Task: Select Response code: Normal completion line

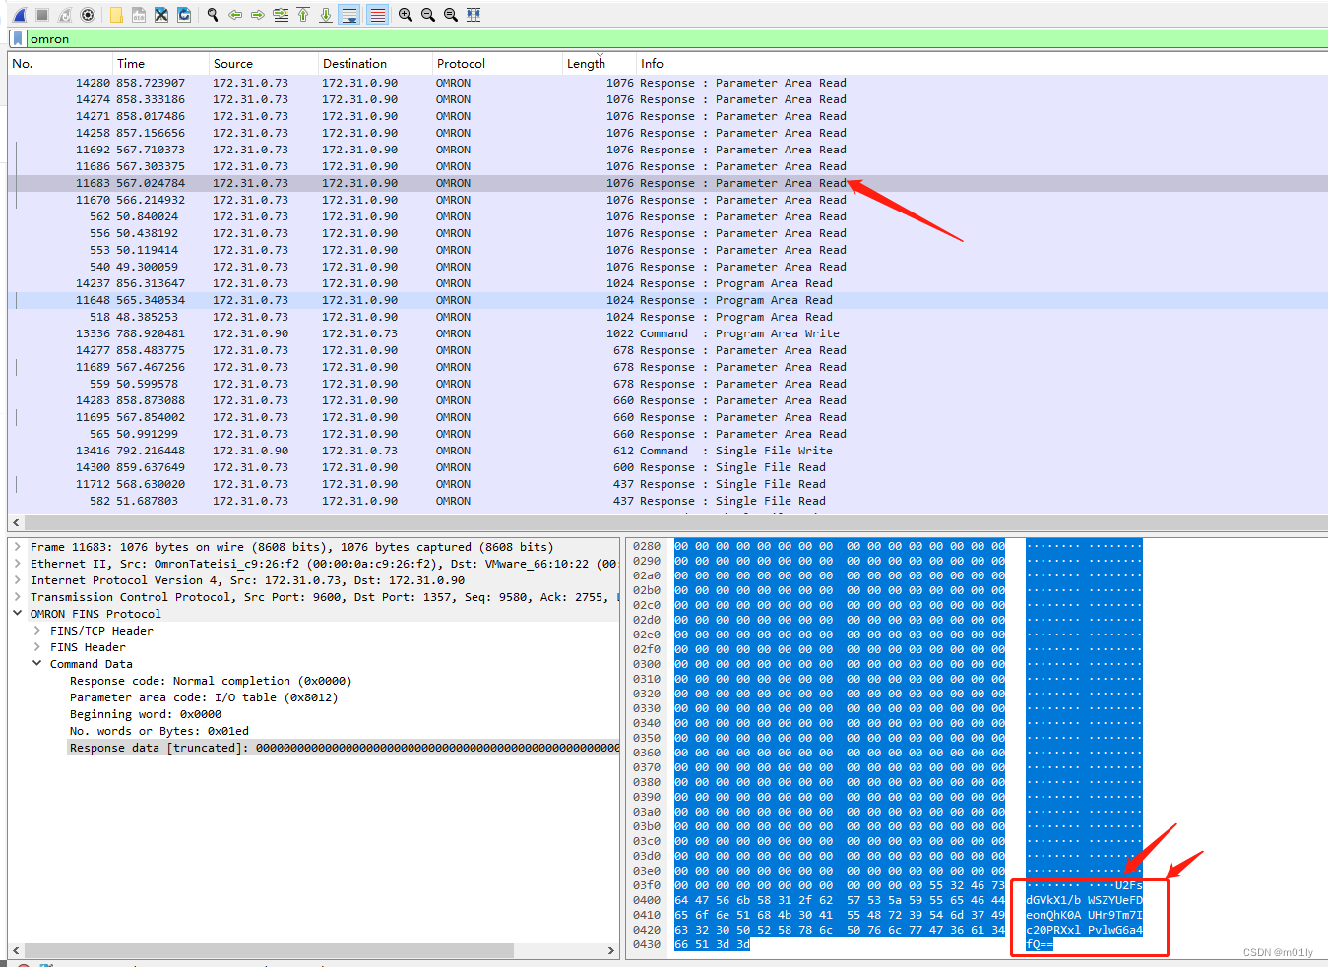Action: click(x=211, y=681)
